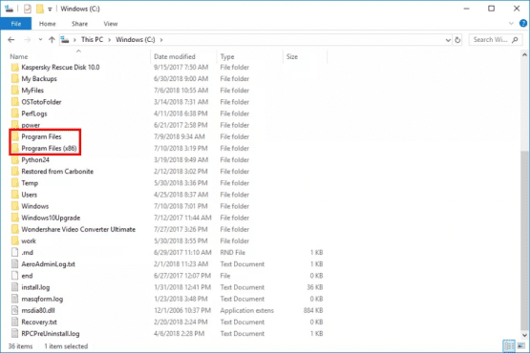Image resolution: width=530 pixels, height=353 pixels.
Task: Select the Restored from Carbonite folder
Action: click(57, 172)
